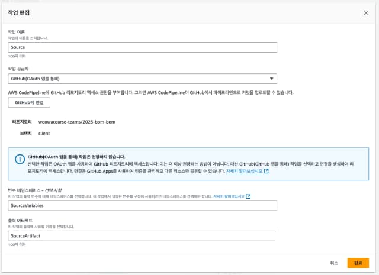Click the 작업 편집 dialog title

18,12
